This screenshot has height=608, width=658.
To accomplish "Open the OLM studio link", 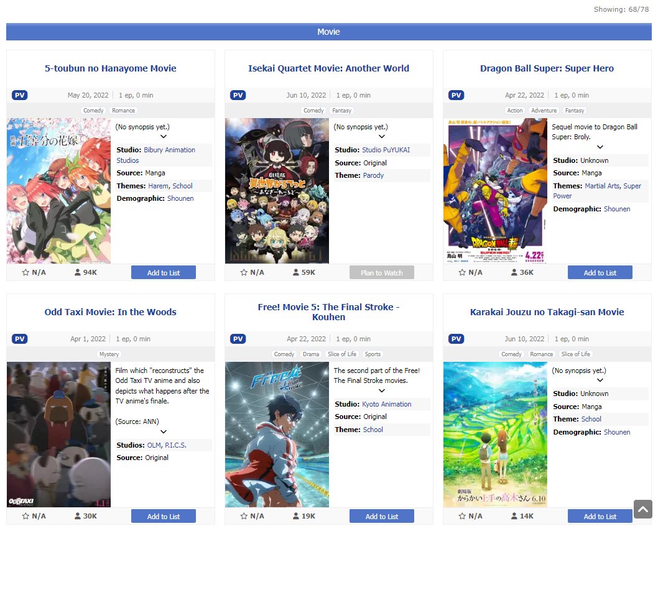I will click(154, 445).
